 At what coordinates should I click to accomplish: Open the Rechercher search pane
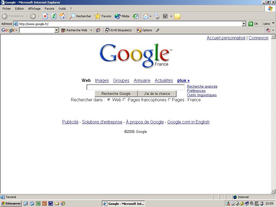coord(80,16)
